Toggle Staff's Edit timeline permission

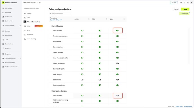click(100, 80)
